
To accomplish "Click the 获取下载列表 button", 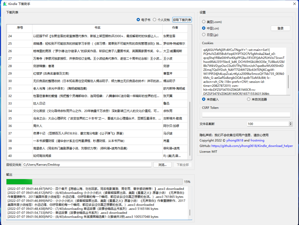I will 182,20.
